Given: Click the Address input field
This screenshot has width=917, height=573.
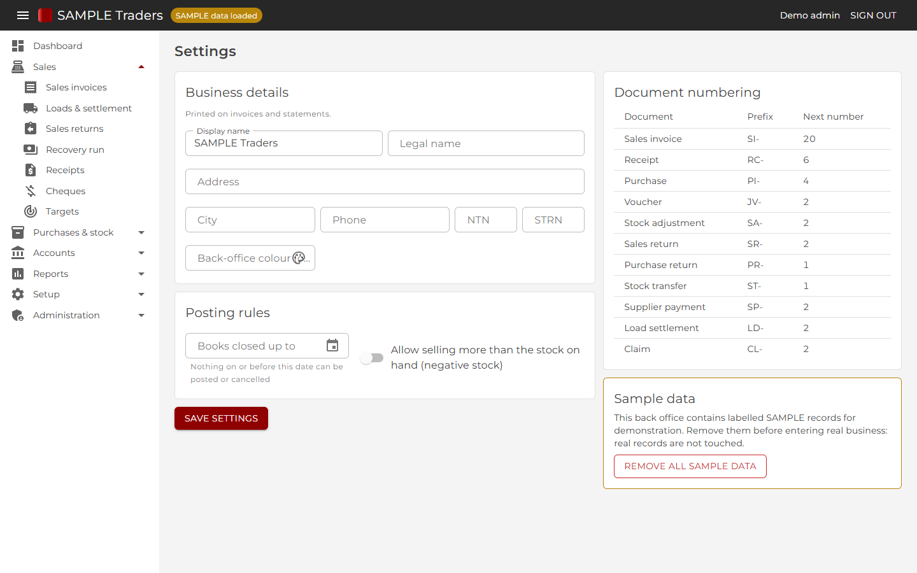Looking at the screenshot, I should click(385, 181).
